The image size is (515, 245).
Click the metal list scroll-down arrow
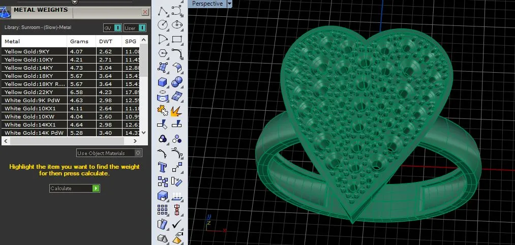[143, 132]
